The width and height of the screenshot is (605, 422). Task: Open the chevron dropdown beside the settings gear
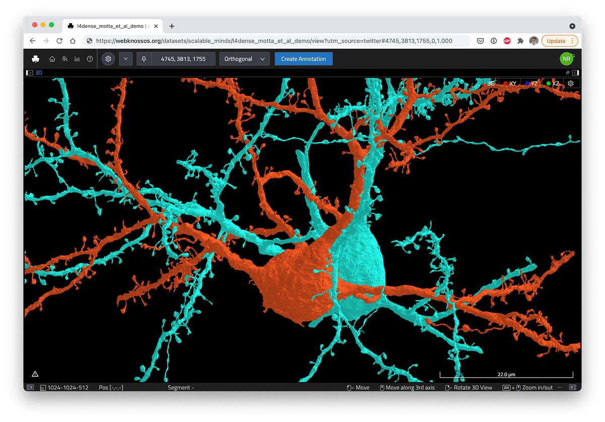125,58
